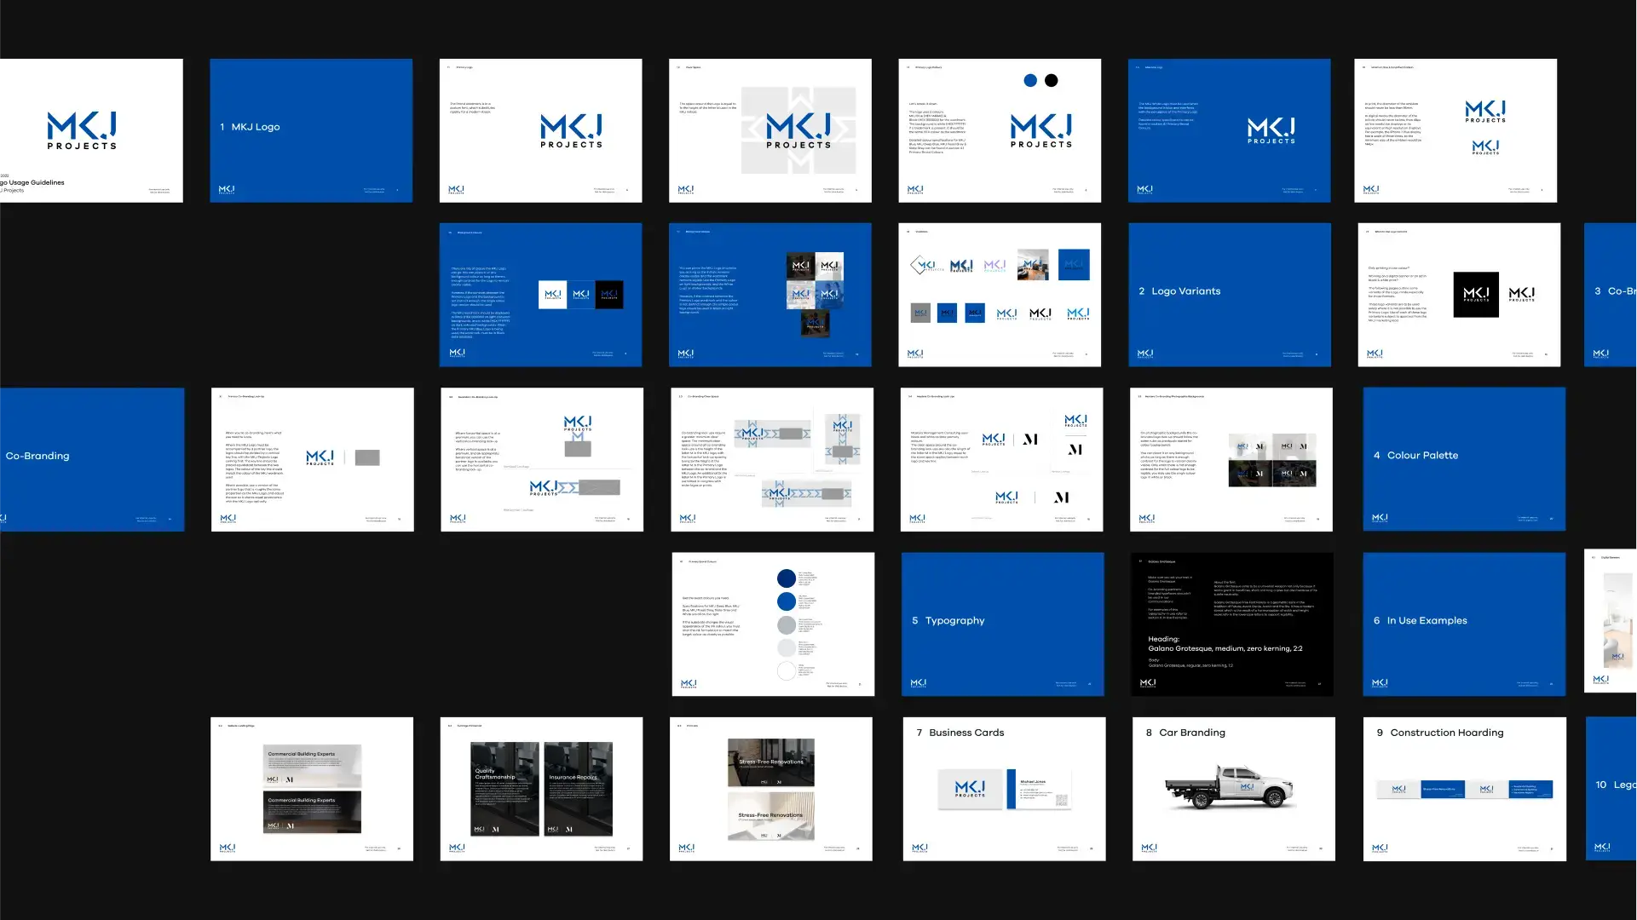Open the Commercial Building Experts banner slide

[x=311, y=788]
